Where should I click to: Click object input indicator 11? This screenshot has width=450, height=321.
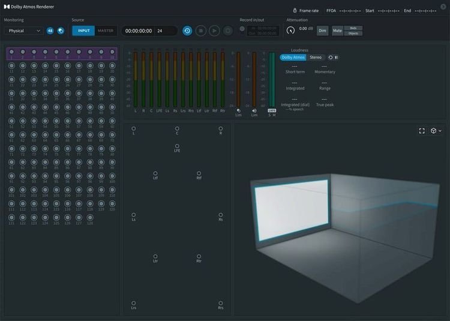tap(11, 65)
